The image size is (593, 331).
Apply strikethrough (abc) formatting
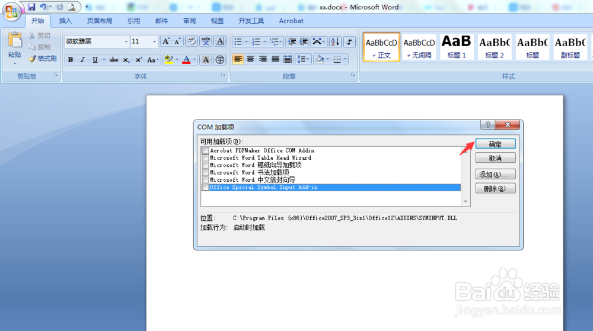click(113, 60)
